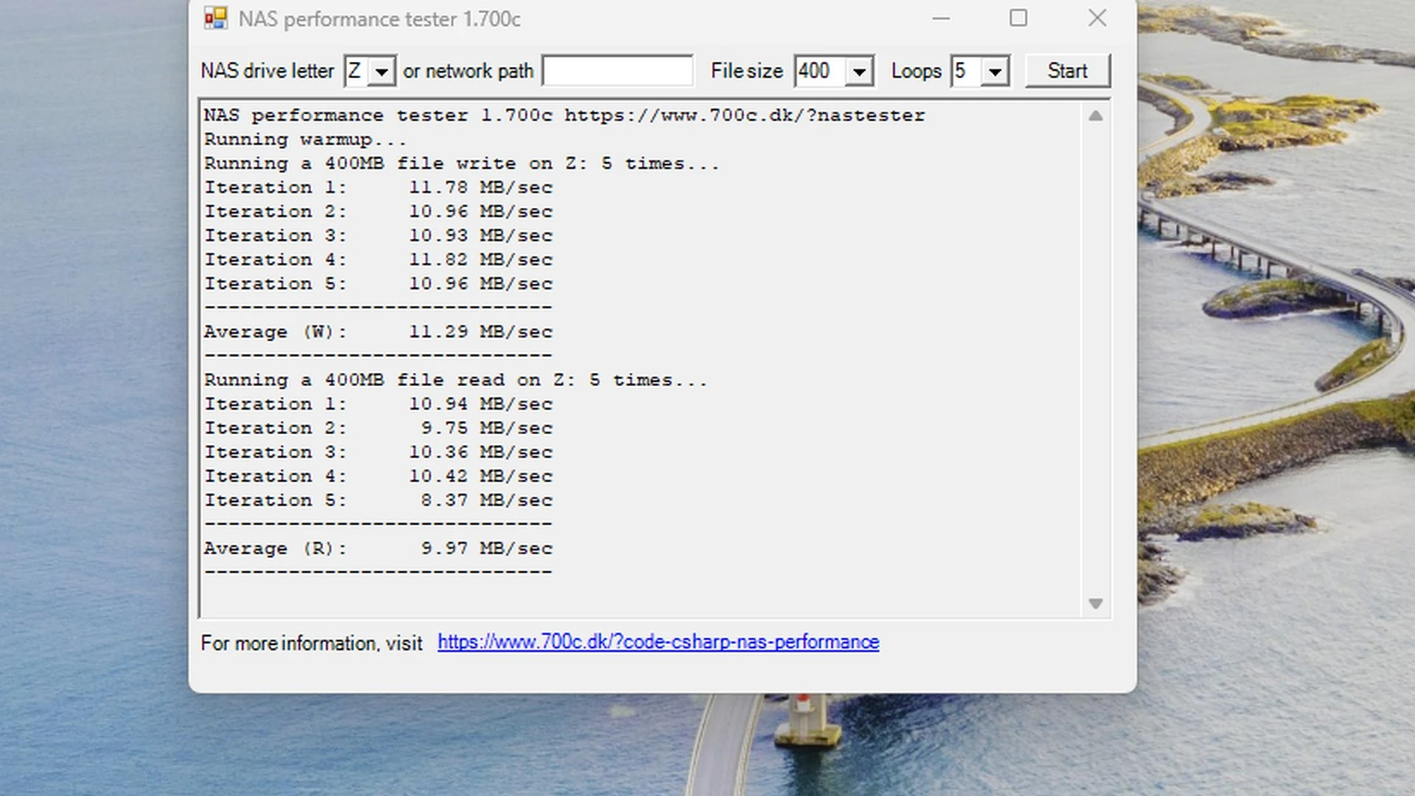The height and width of the screenshot is (796, 1415).
Task: Expand the File size dropdown arrow
Action: tap(859, 71)
